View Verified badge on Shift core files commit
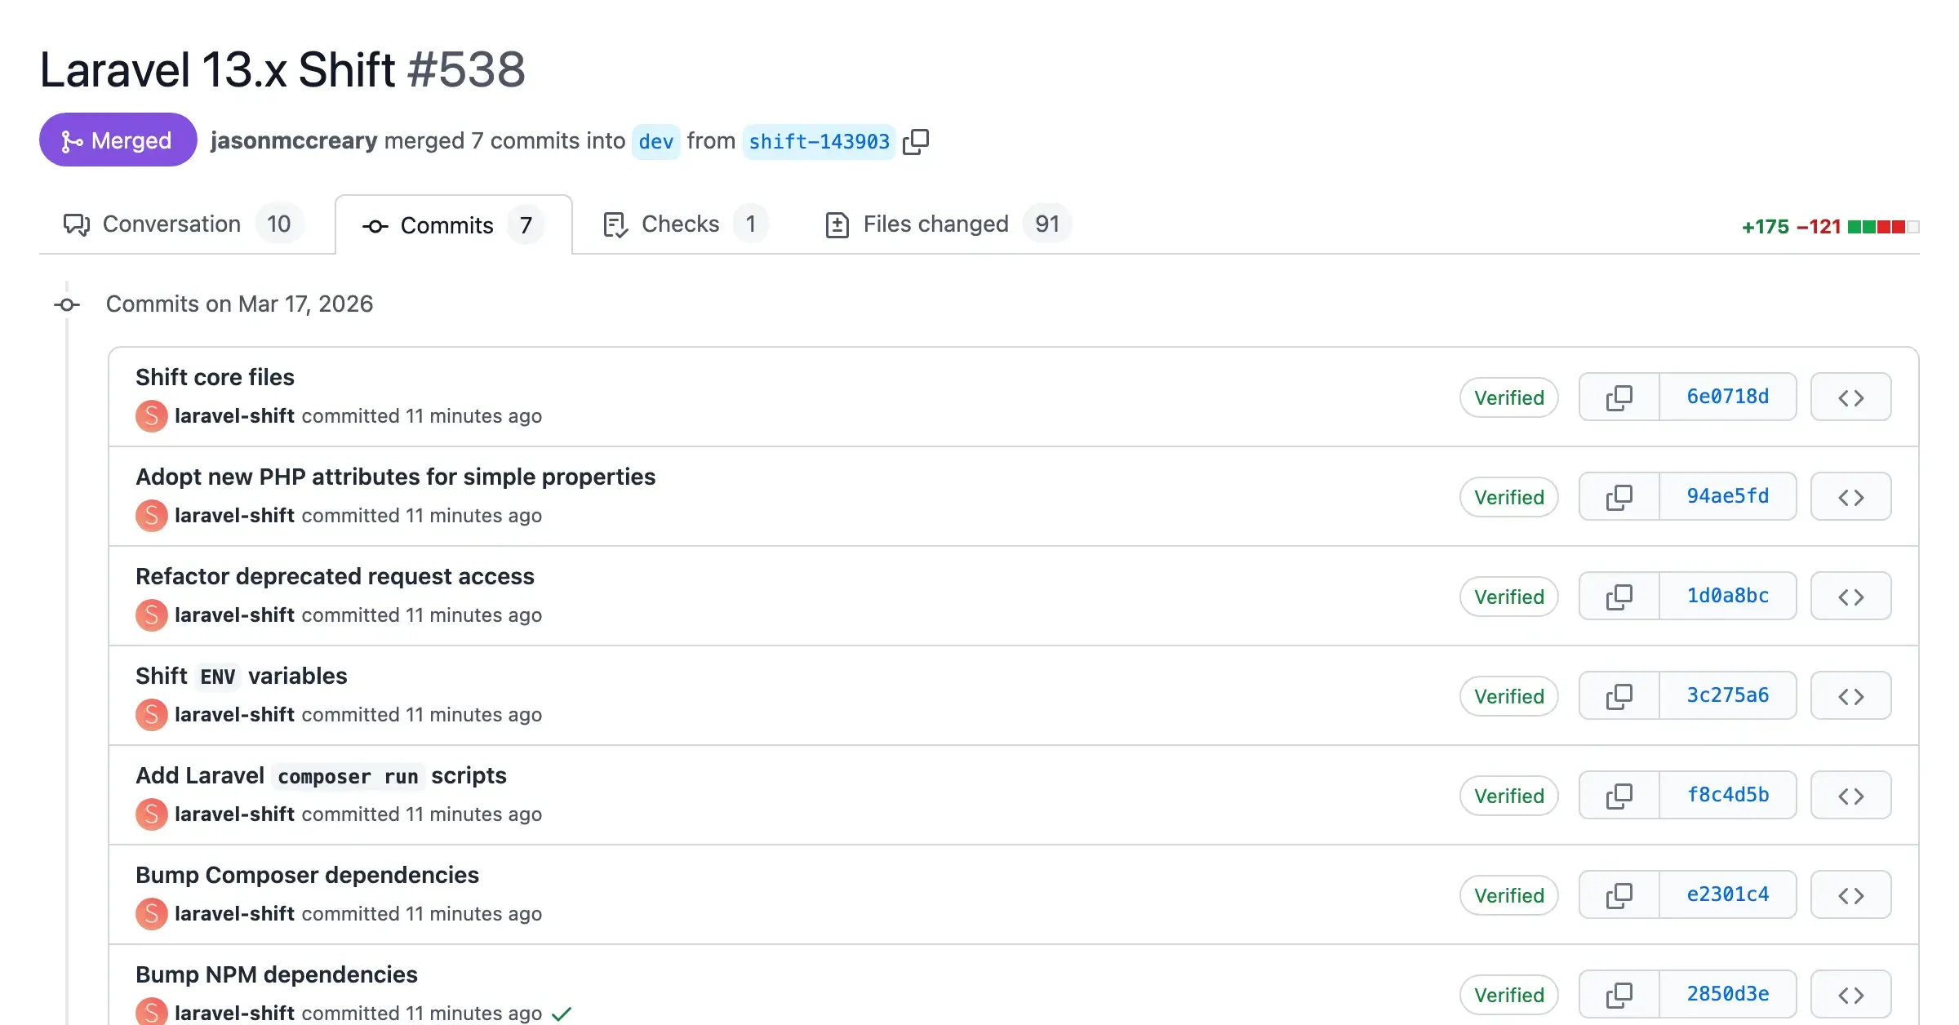Viewport: 1959px width, 1025px height. coord(1508,397)
